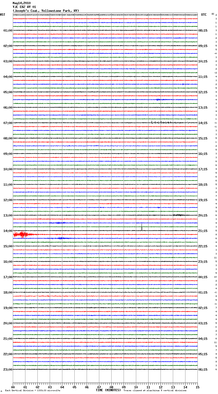Click the 13:15 UTC time label
This screenshot has width=218, height=394.
point(203,108)
